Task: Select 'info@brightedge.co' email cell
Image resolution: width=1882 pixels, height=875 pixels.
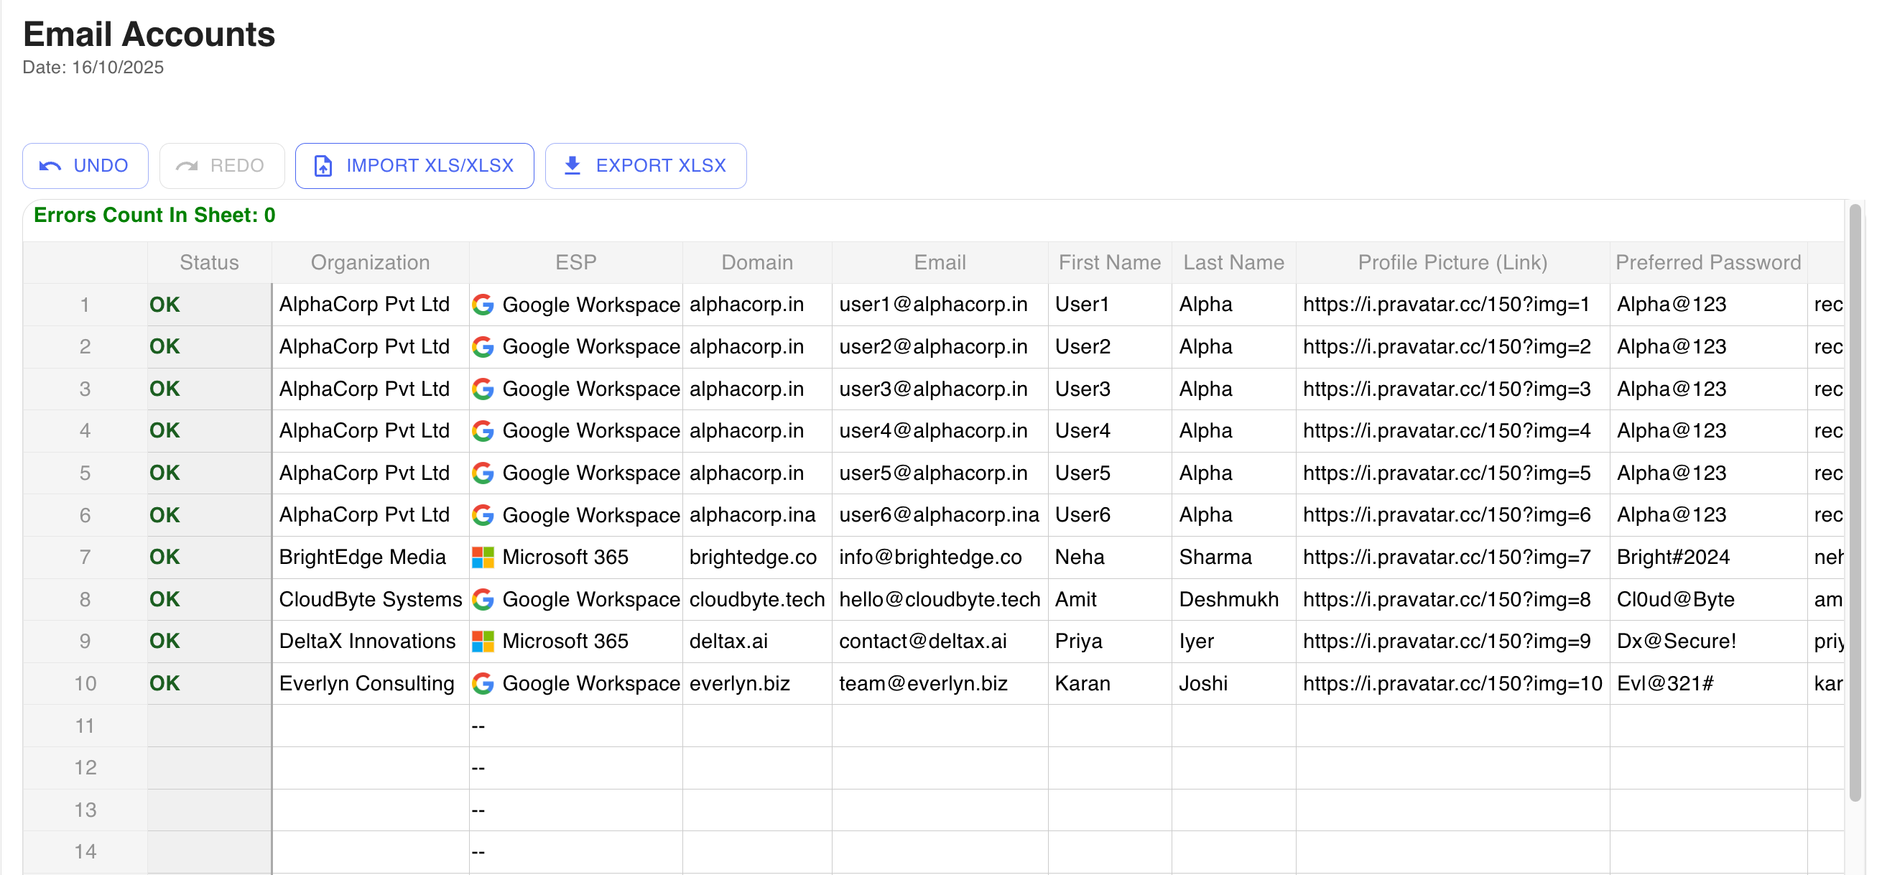Action: (940, 557)
